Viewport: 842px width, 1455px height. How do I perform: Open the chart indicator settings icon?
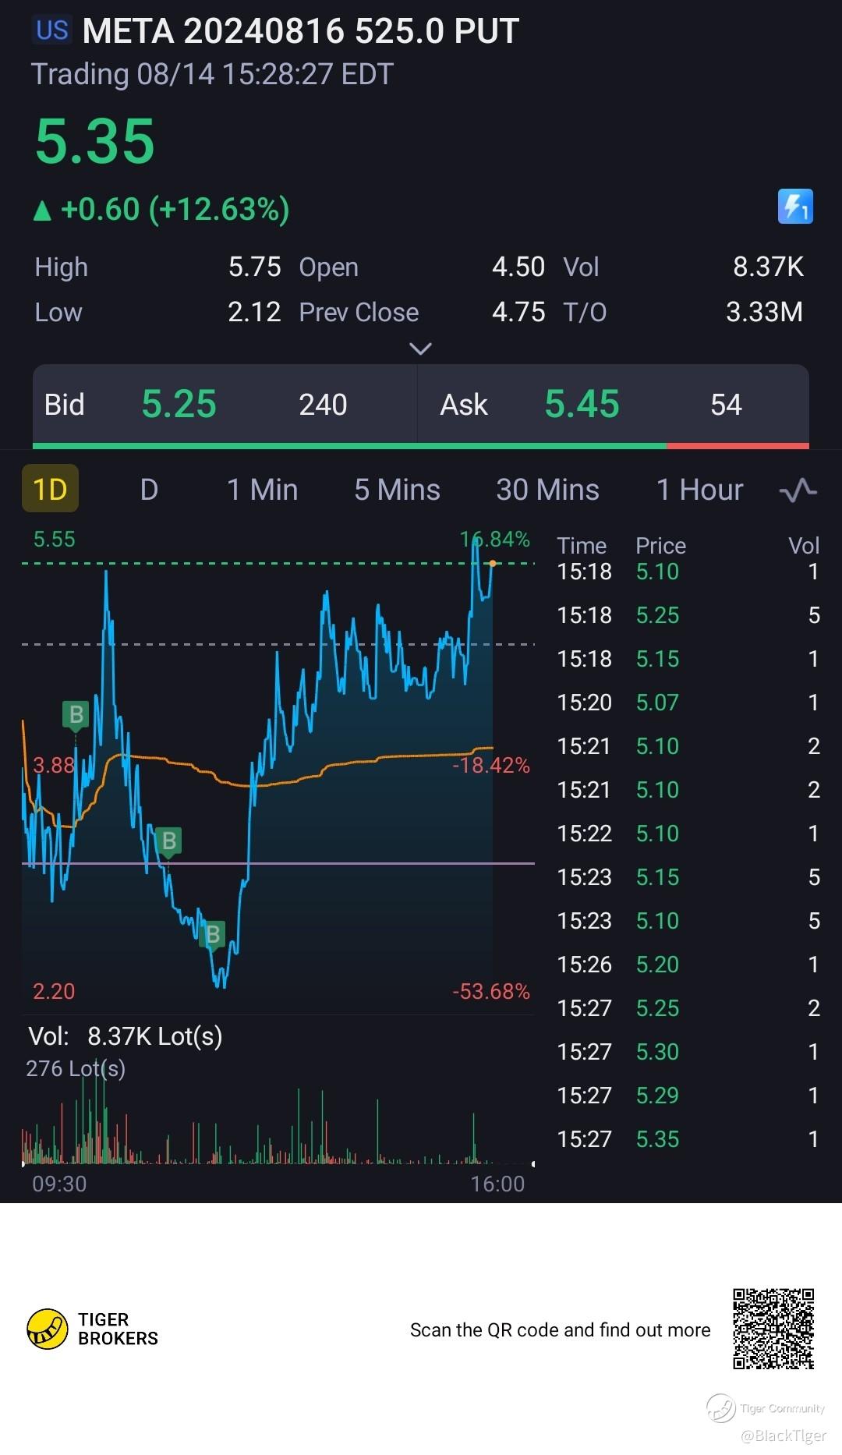coord(798,490)
